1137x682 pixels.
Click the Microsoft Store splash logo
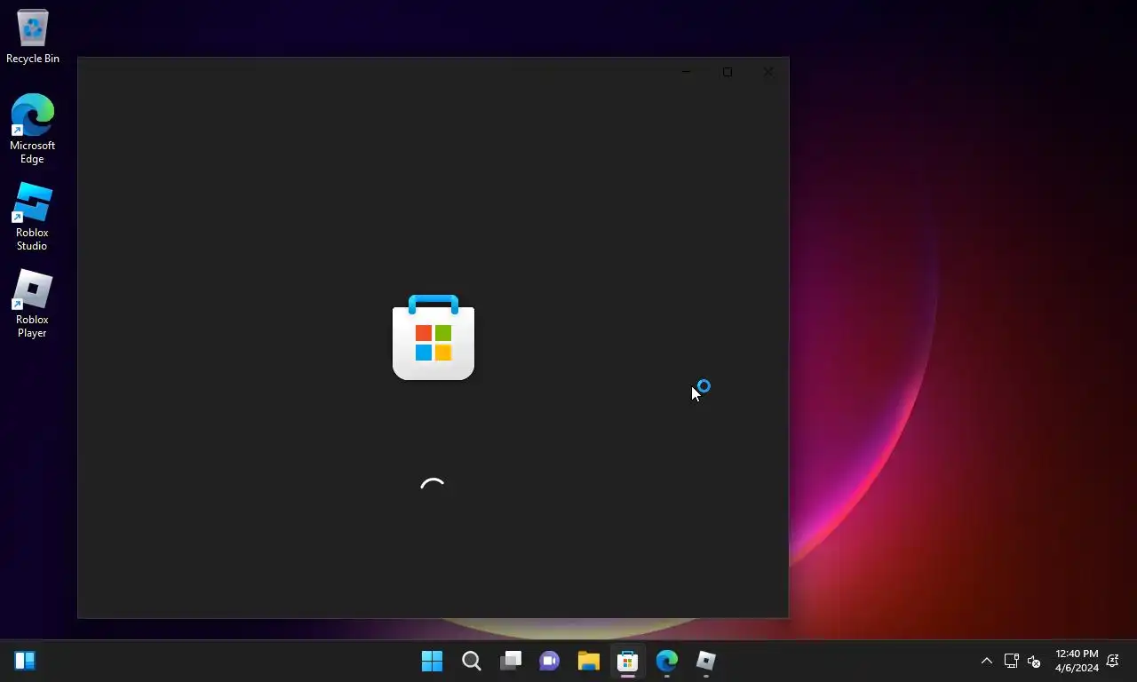pos(433,337)
